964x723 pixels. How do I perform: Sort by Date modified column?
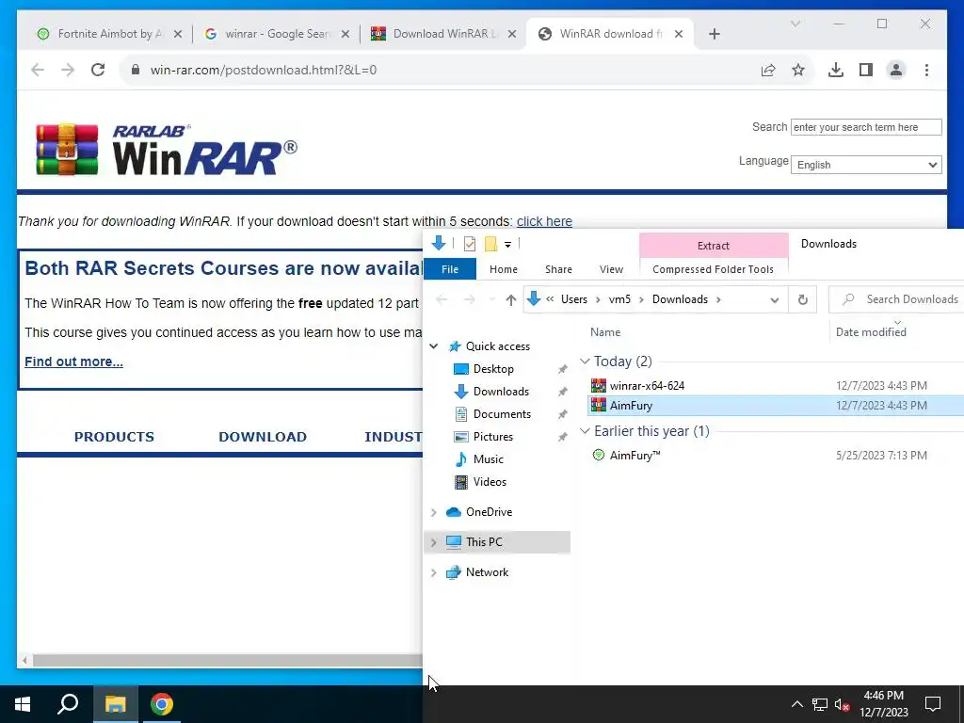tap(871, 332)
